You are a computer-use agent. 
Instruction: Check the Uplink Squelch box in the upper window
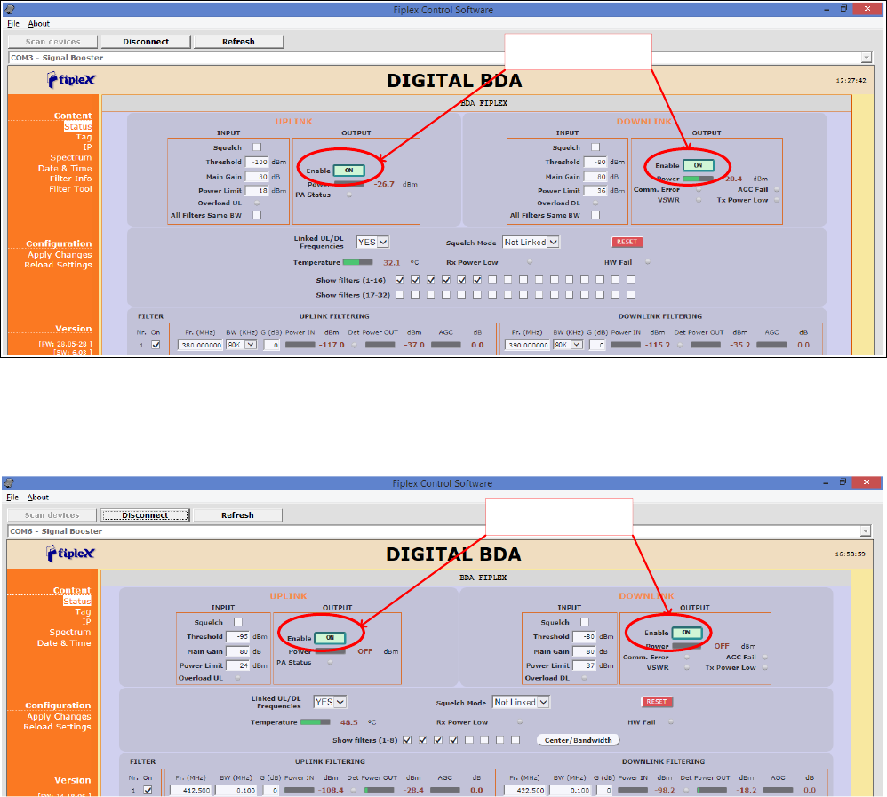tap(257, 147)
